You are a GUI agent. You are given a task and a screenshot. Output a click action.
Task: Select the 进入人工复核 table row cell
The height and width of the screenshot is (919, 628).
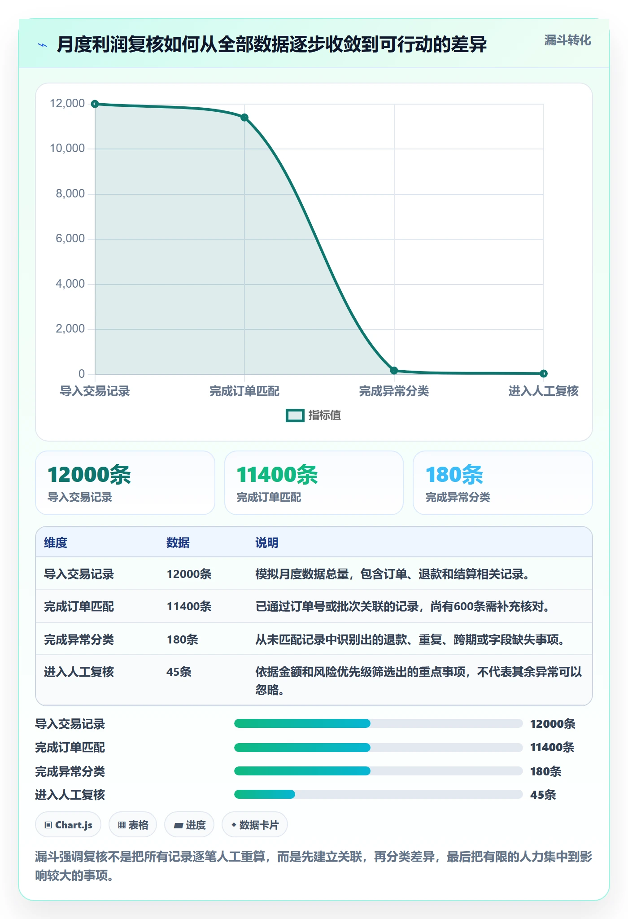tap(79, 672)
